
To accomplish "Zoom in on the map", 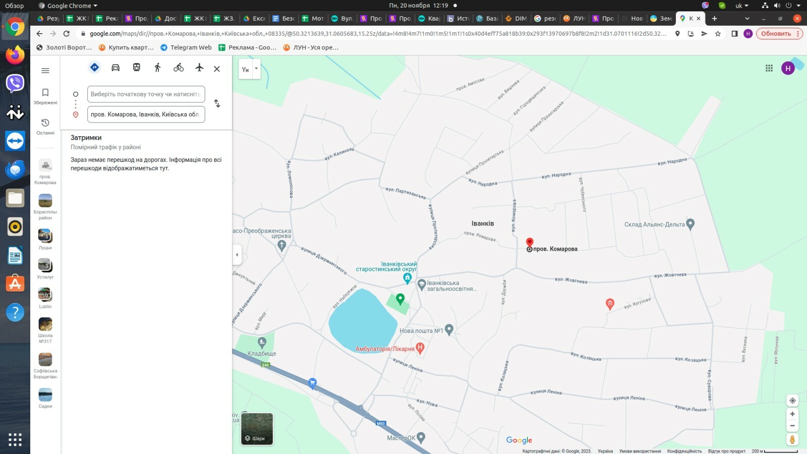I will tap(792, 414).
